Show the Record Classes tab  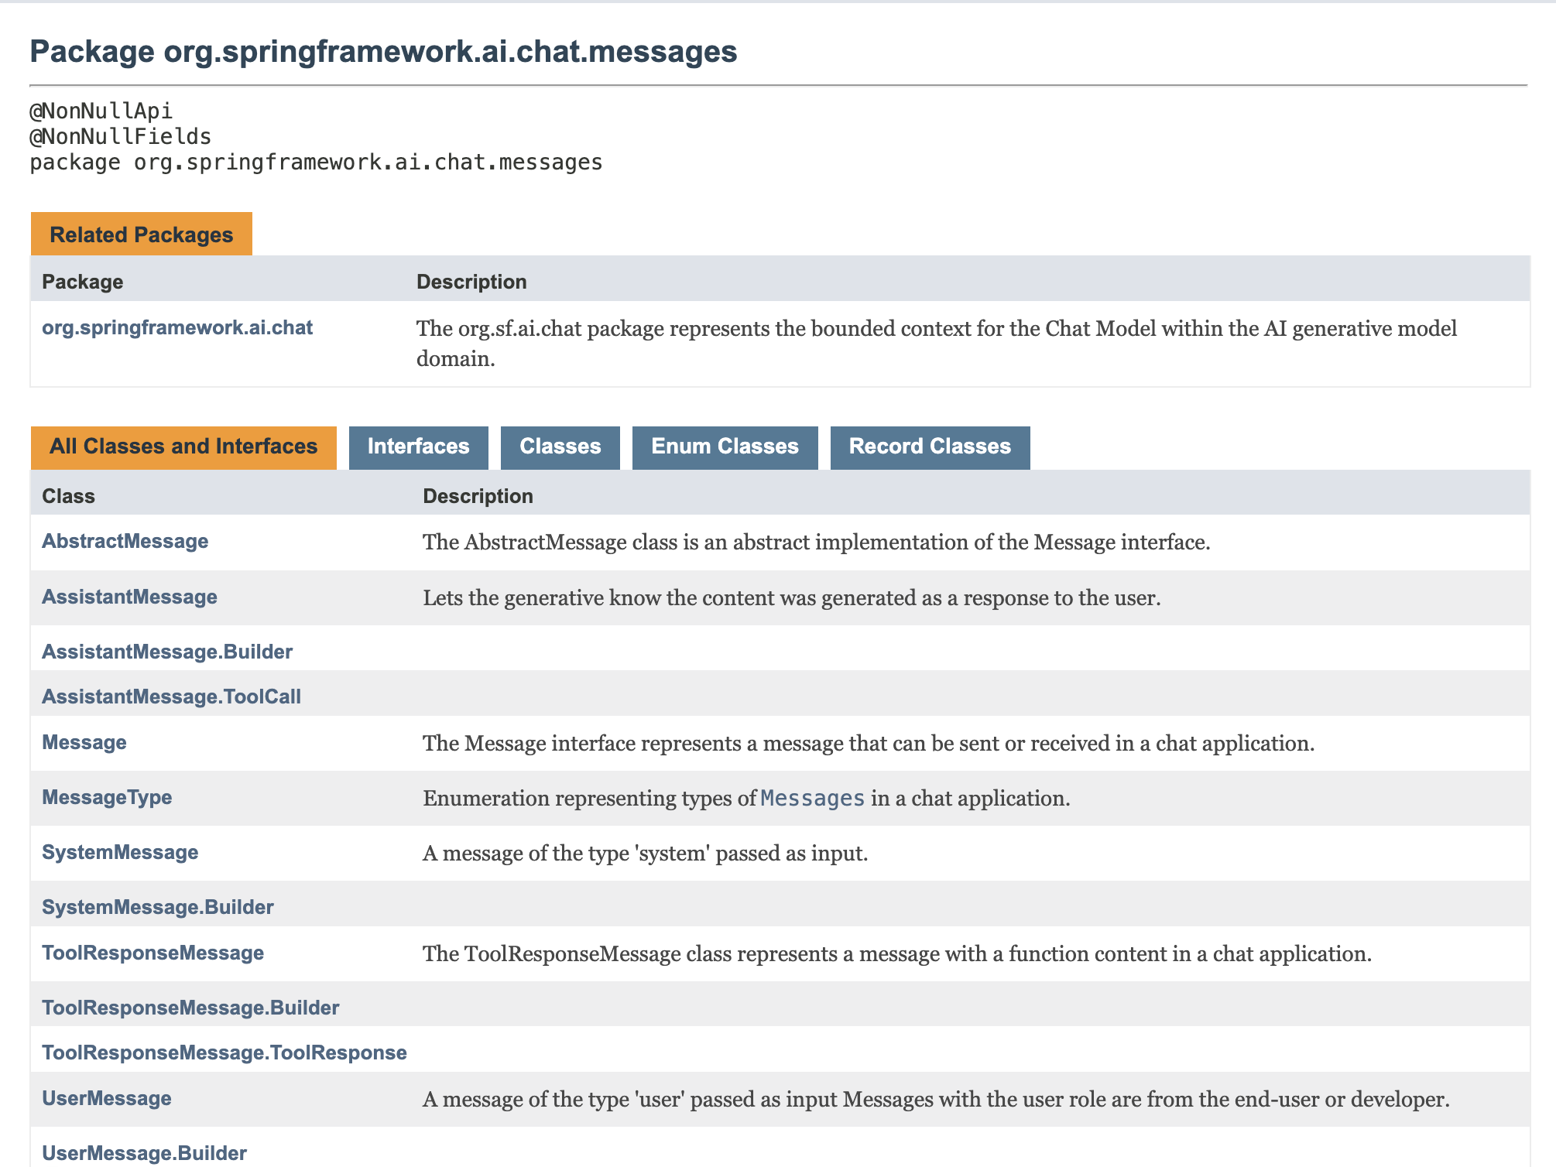[x=930, y=447]
